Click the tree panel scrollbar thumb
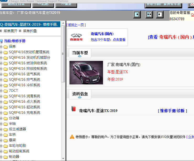Screen dimensions: 194x161 (63, 54)
